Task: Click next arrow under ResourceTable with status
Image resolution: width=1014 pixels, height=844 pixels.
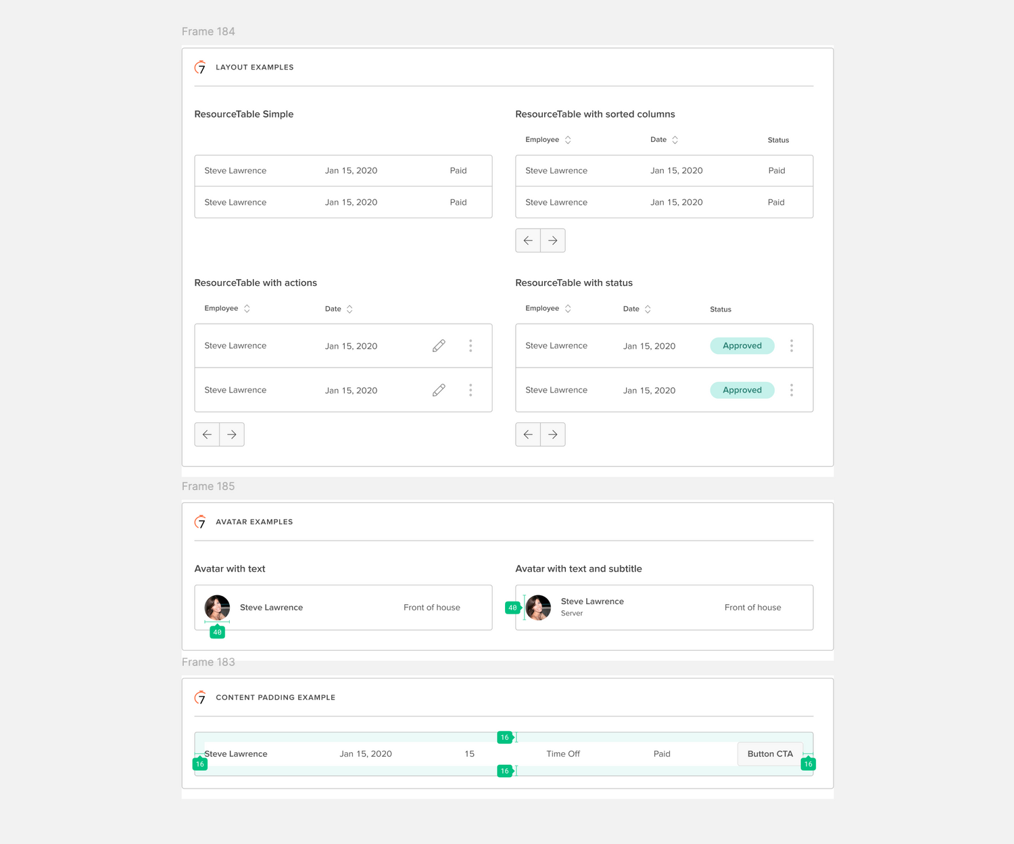Action: coord(553,435)
